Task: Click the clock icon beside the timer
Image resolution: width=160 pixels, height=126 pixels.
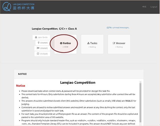Action: (x=38, y=54)
